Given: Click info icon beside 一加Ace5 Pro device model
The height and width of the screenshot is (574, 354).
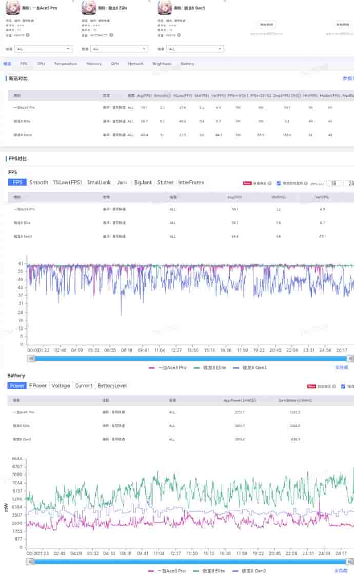Looking at the screenshot, I should point(27,35).
